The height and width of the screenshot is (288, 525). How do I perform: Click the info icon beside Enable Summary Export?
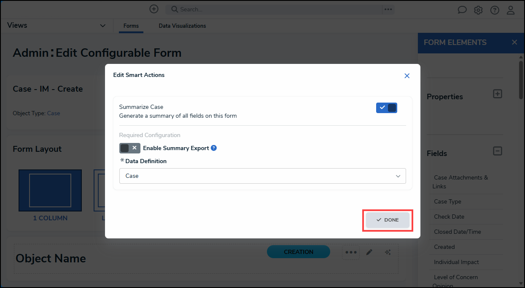[214, 148]
